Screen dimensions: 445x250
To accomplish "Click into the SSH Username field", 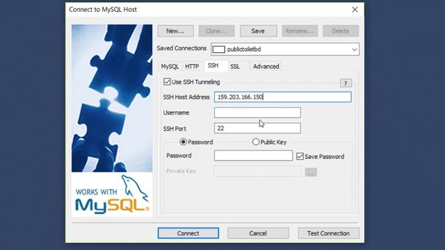I will 257,112.
